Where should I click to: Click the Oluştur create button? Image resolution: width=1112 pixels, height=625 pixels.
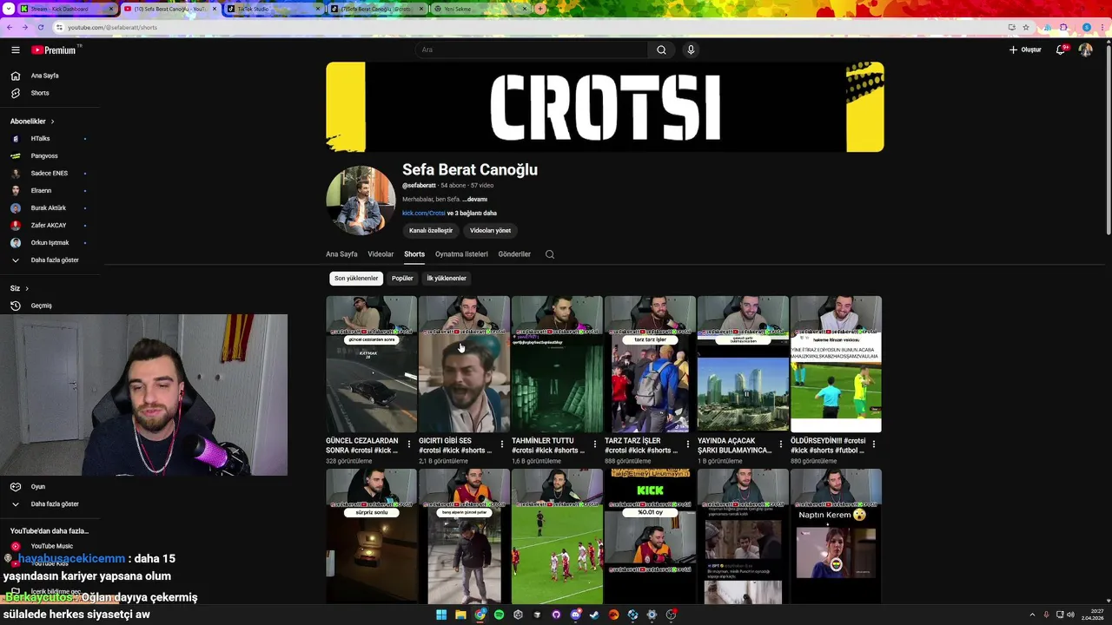[1025, 49]
